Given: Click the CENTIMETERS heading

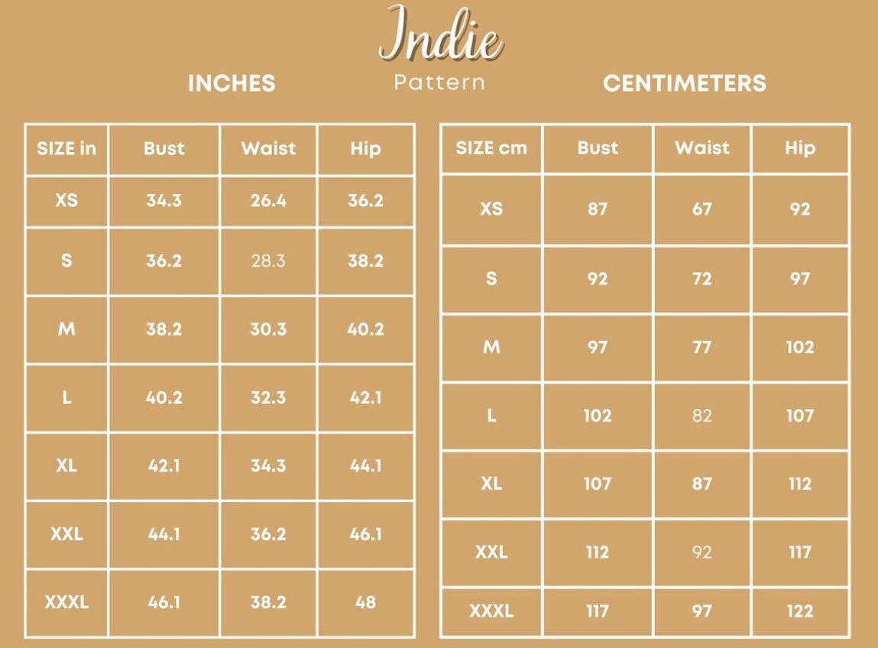Looking at the screenshot, I should (684, 83).
